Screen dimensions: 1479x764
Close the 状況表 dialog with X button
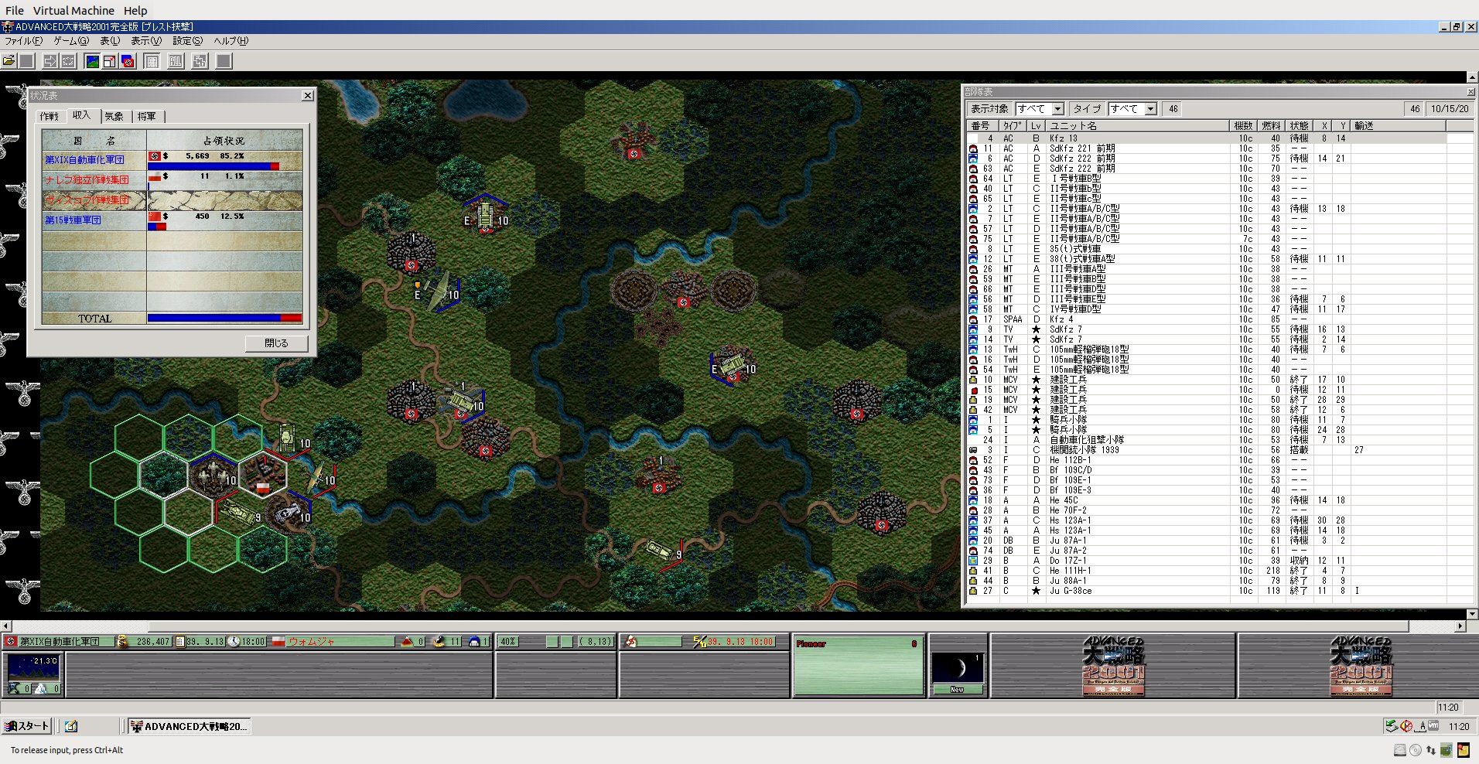(307, 95)
